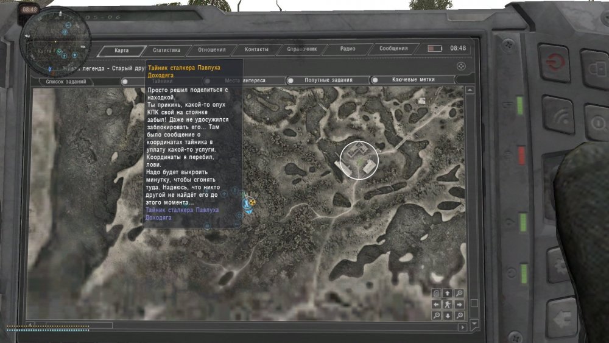609x343 pixels.
Task: Zoom out with the minus magnifier
Action: click(436, 316)
